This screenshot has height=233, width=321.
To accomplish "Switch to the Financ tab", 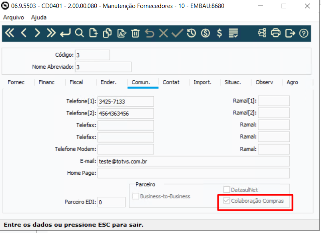I will [46, 82].
